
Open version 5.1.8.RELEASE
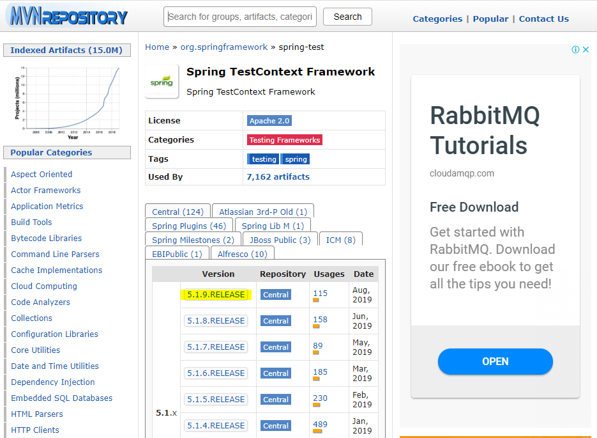(216, 320)
